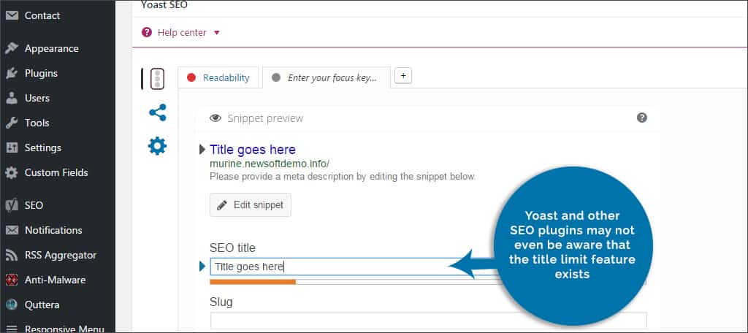The height and width of the screenshot is (333, 748).
Task: Add a keyword tab with plus button
Action: (404, 75)
